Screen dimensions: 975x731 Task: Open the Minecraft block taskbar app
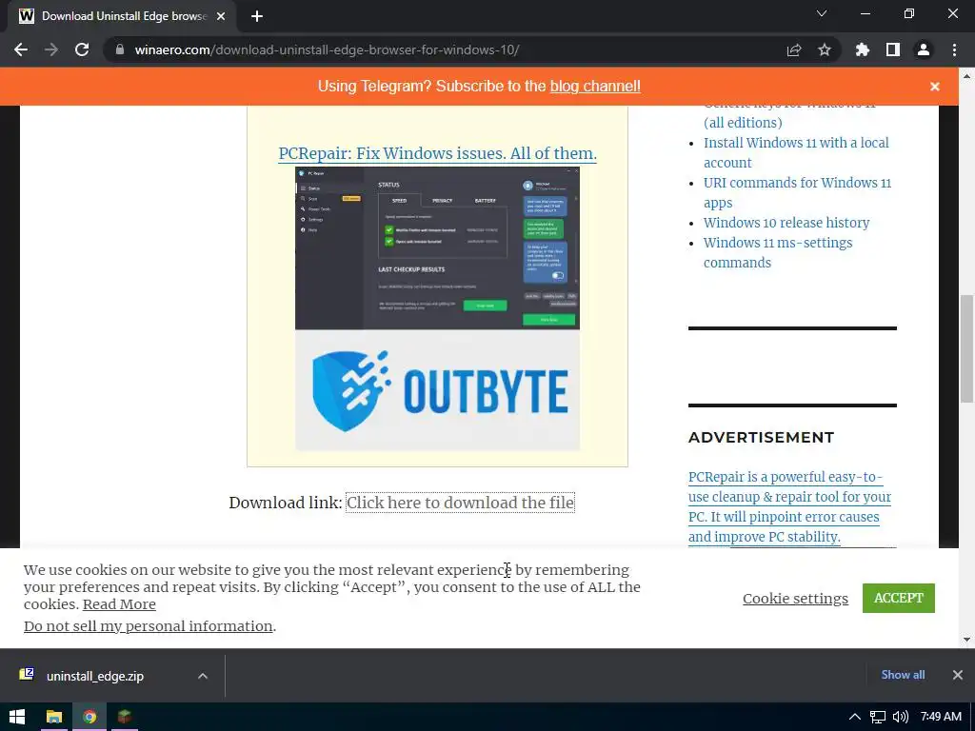(x=125, y=717)
